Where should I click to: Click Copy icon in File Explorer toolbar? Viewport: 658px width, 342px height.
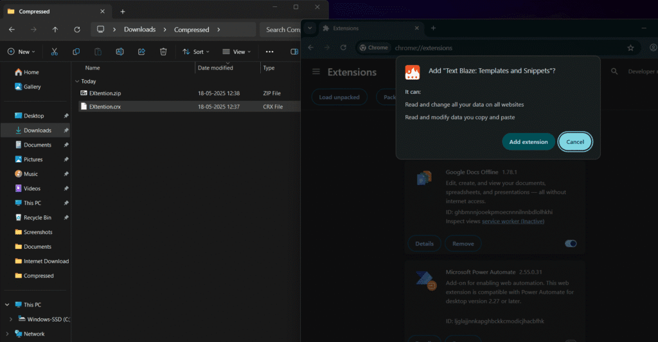[76, 51]
